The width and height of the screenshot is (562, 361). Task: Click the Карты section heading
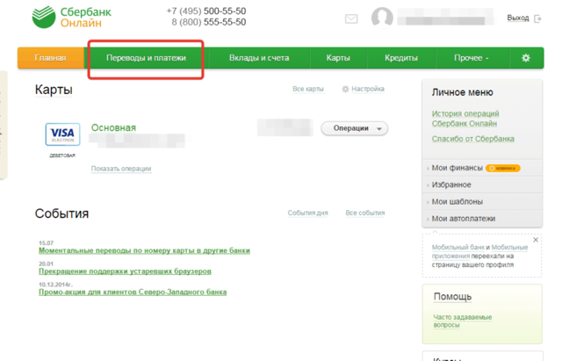click(x=54, y=90)
